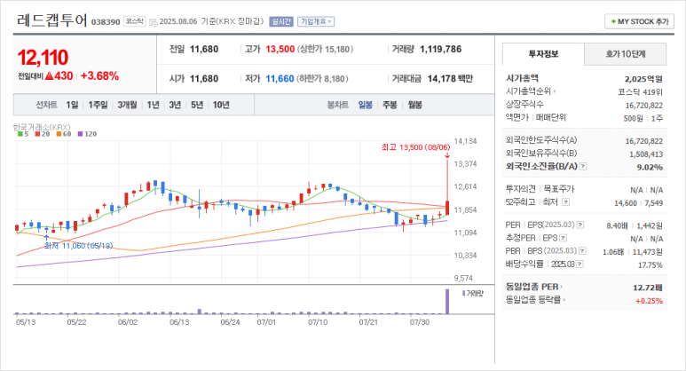
Task: Click the 목표주가 label
Action: click(x=559, y=189)
